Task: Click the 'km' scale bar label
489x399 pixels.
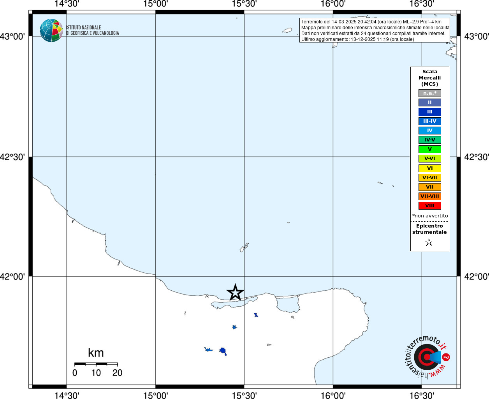Action: [96, 353]
